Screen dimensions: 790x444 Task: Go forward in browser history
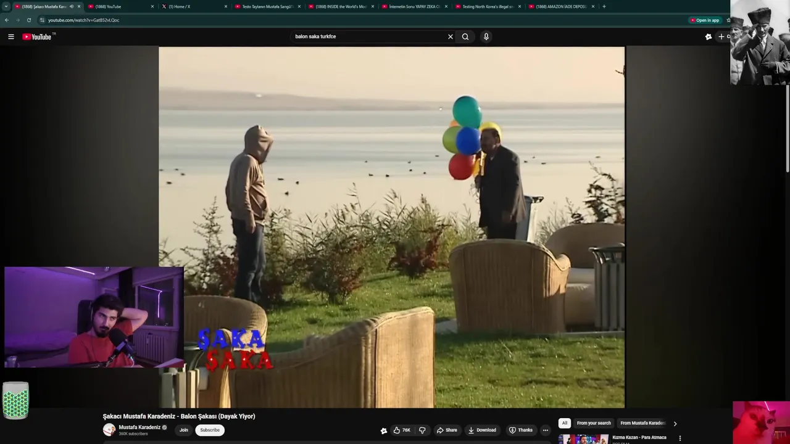(17, 20)
